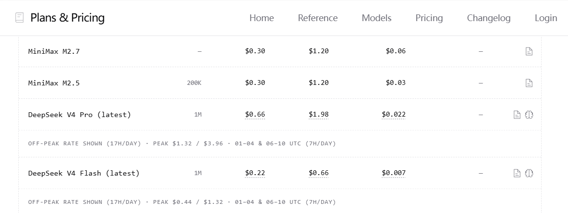Open the Models page

[377, 18]
